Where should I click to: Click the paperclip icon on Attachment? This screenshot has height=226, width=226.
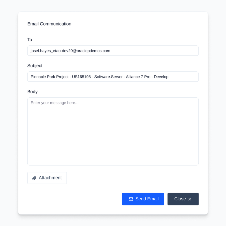[34, 178]
